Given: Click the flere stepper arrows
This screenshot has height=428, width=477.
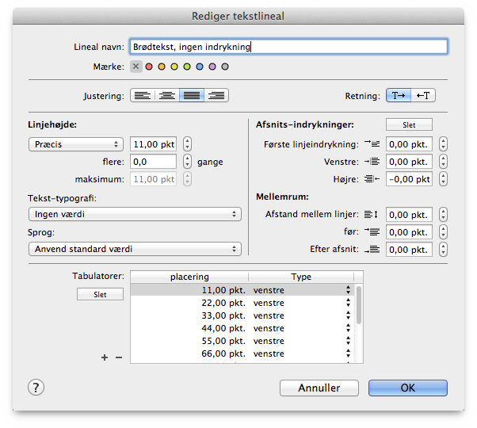Looking at the screenshot, I should point(187,162).
